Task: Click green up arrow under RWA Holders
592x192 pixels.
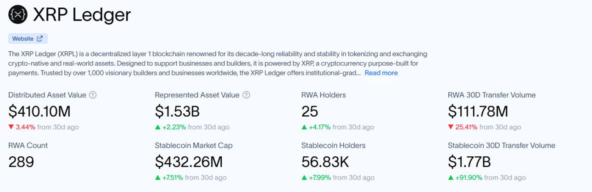Action: [304, 127]
